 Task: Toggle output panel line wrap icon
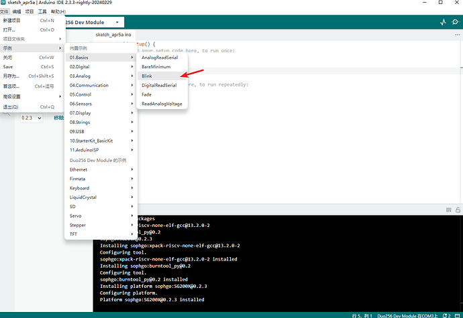pos(448,210)
